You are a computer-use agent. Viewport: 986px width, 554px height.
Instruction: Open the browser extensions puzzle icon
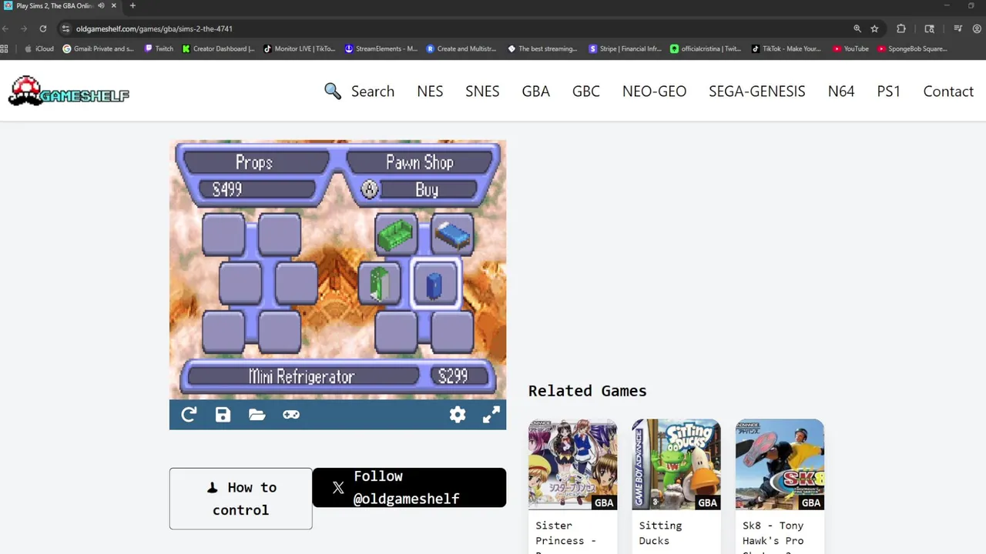[x=901, y=28]
